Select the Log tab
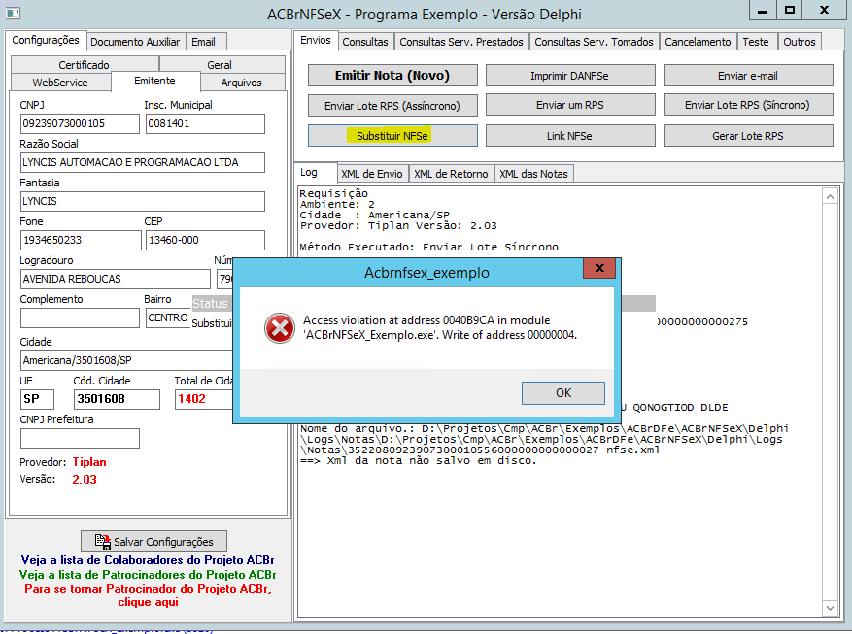 tap(315, 172)
